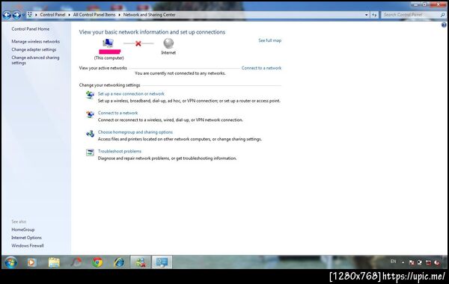Open Change advanced sharing settings
449x284 pixels.
click(x=35, y=60)
